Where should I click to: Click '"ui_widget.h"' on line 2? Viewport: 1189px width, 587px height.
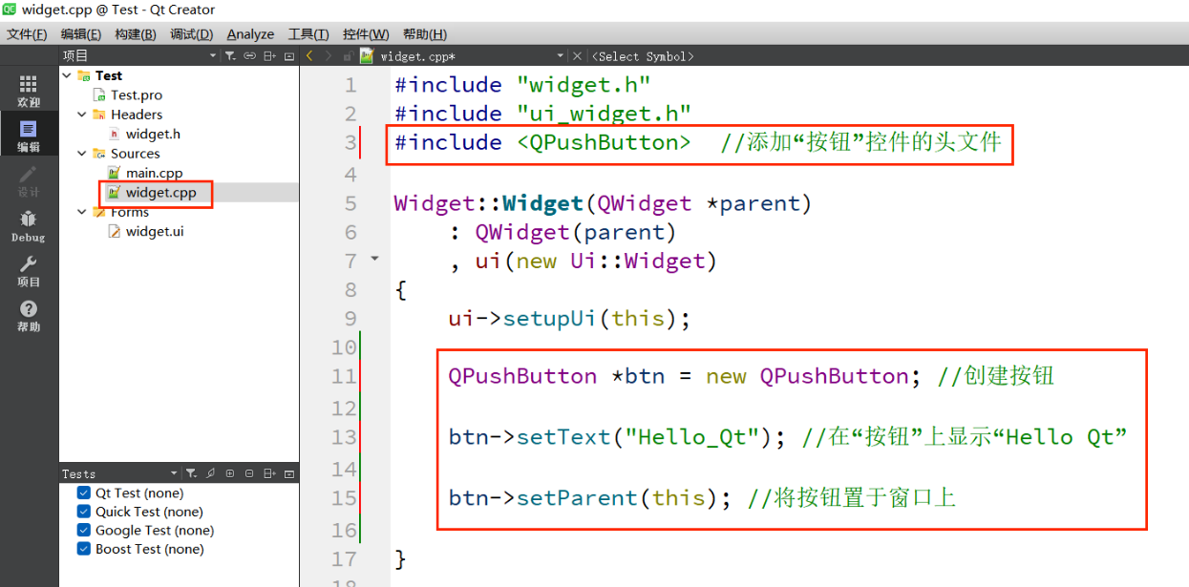[x=604, y=114]
